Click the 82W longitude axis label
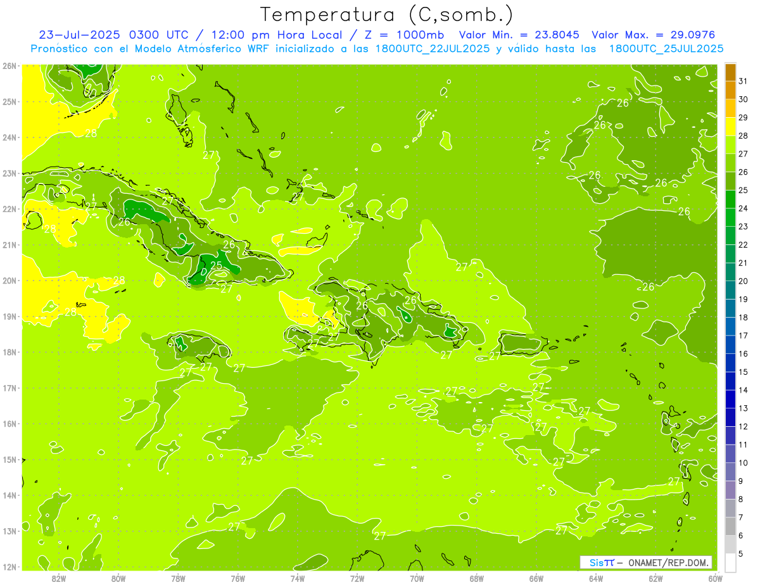The image size is (760, 587). 58,578
